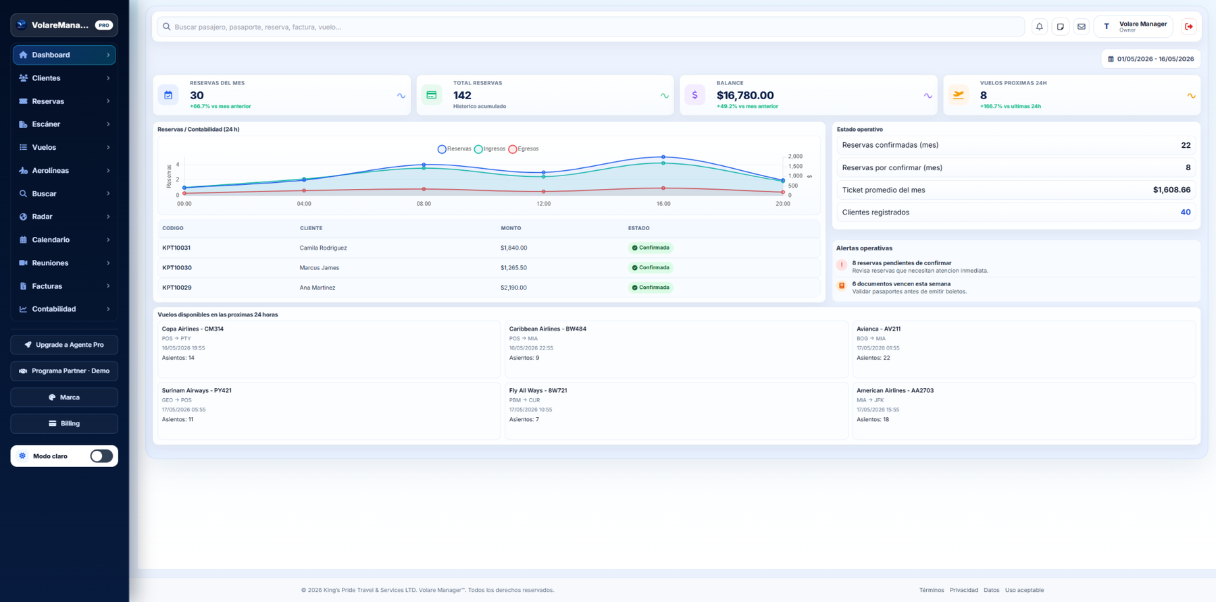Toggle the Reservas series in chart legend
The width and height of the screenshot is (1216, 602).
pos(454,149)
